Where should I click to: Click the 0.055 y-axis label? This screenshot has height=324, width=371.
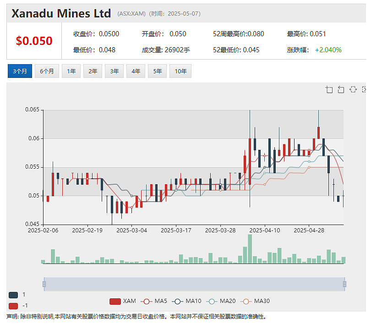(x=32, y=167)
